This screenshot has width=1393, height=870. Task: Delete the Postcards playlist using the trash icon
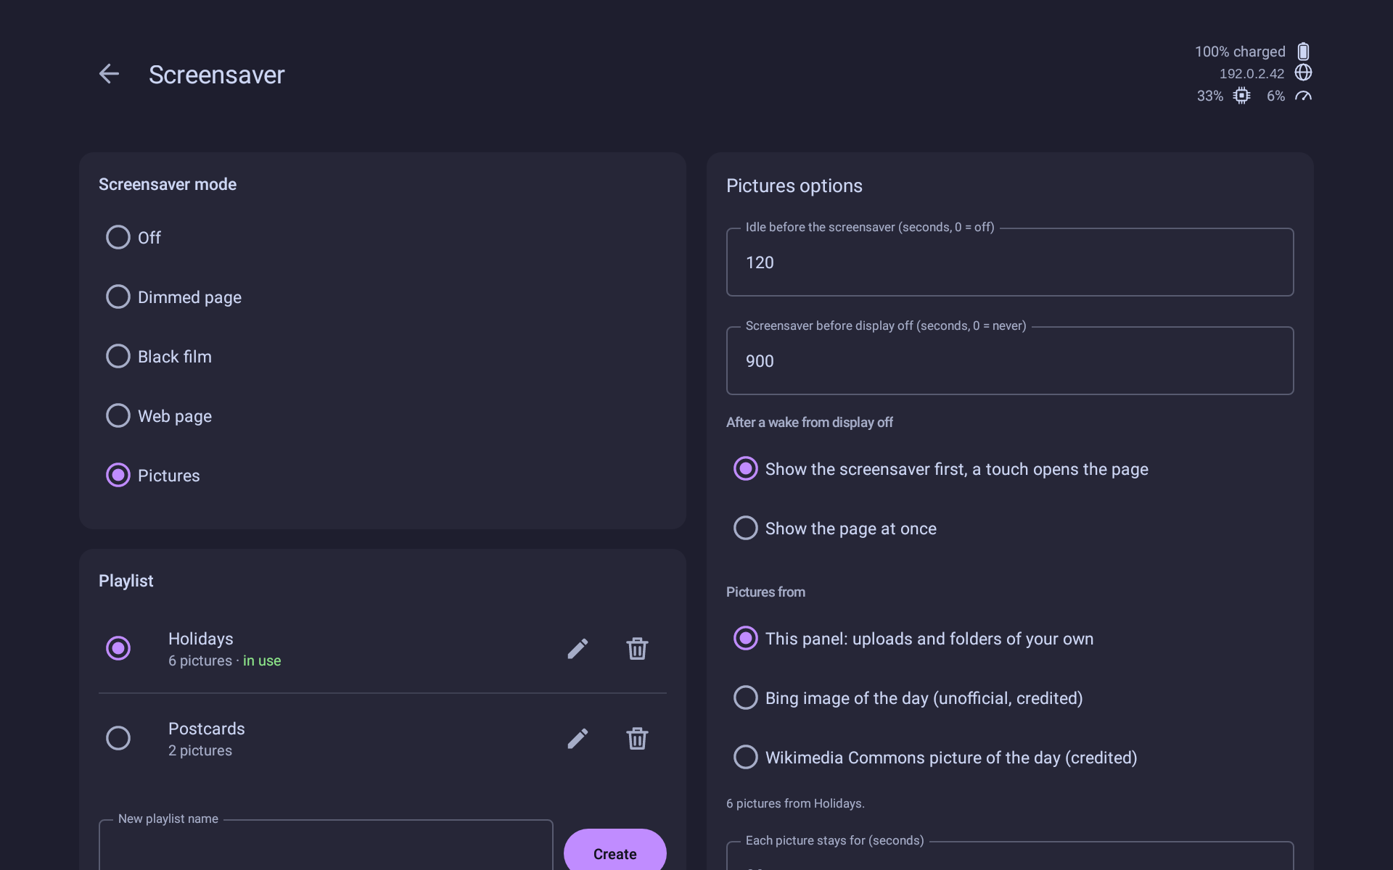(x=637, y=738)
